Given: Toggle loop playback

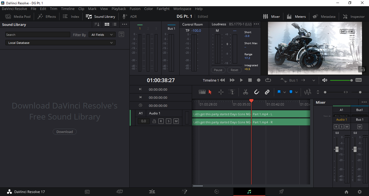Looking at the screenshot, I should click(x=268, y=80).
